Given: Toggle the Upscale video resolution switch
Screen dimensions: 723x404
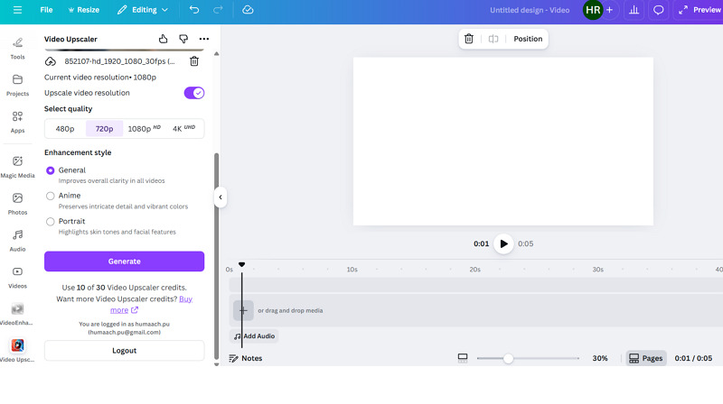Looking at the screenshot, I should coord(193,93).
